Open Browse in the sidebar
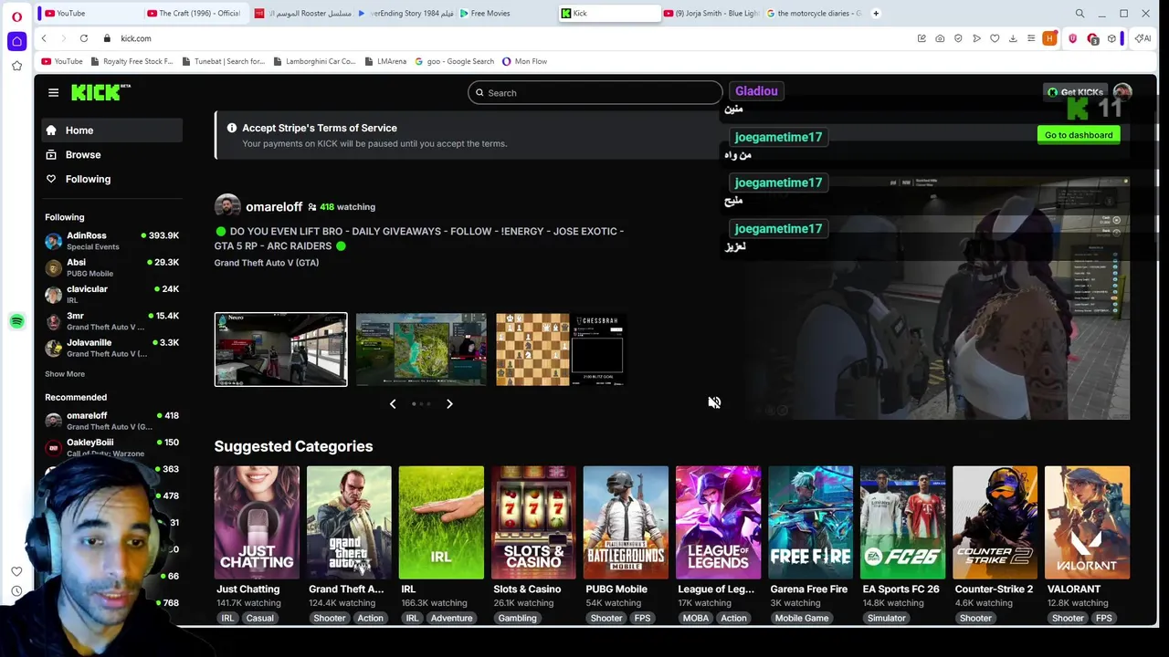The image size is (1169, 657). tap(111, 155)
